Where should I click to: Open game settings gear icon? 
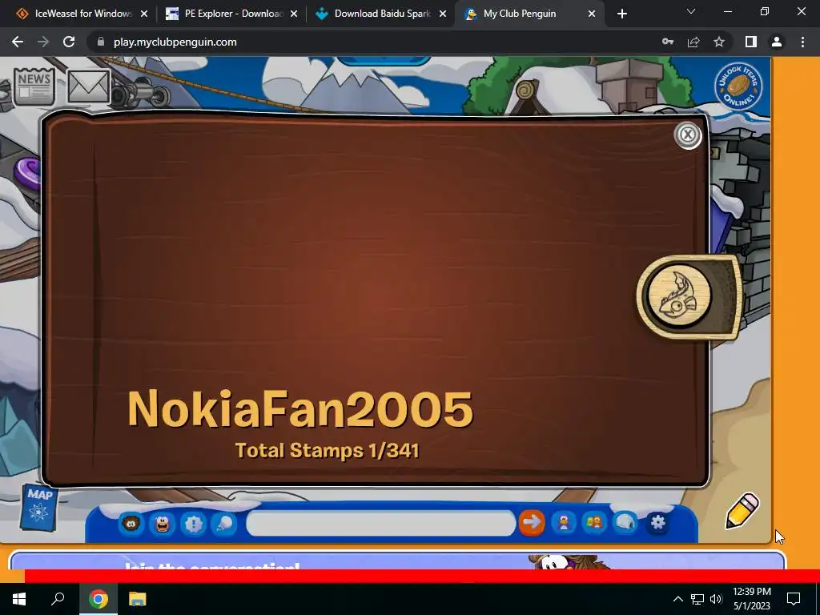(x=658, y=522)
